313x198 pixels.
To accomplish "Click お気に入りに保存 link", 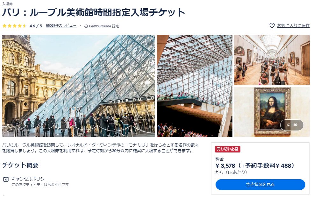I will [293, 26].
